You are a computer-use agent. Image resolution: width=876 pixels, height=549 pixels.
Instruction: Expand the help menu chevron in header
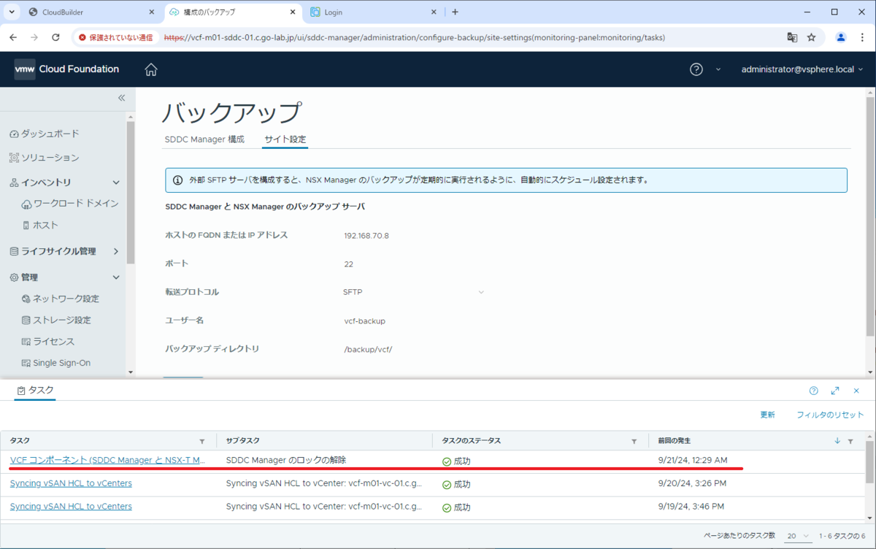(x=718, y=69)
